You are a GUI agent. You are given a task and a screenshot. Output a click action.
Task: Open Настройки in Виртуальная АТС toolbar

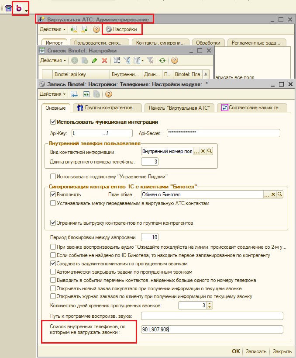coord(121,29)
